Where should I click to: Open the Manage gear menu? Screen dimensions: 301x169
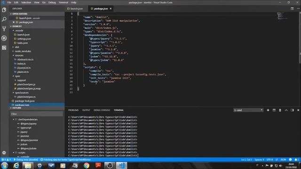tap(4, 153)
